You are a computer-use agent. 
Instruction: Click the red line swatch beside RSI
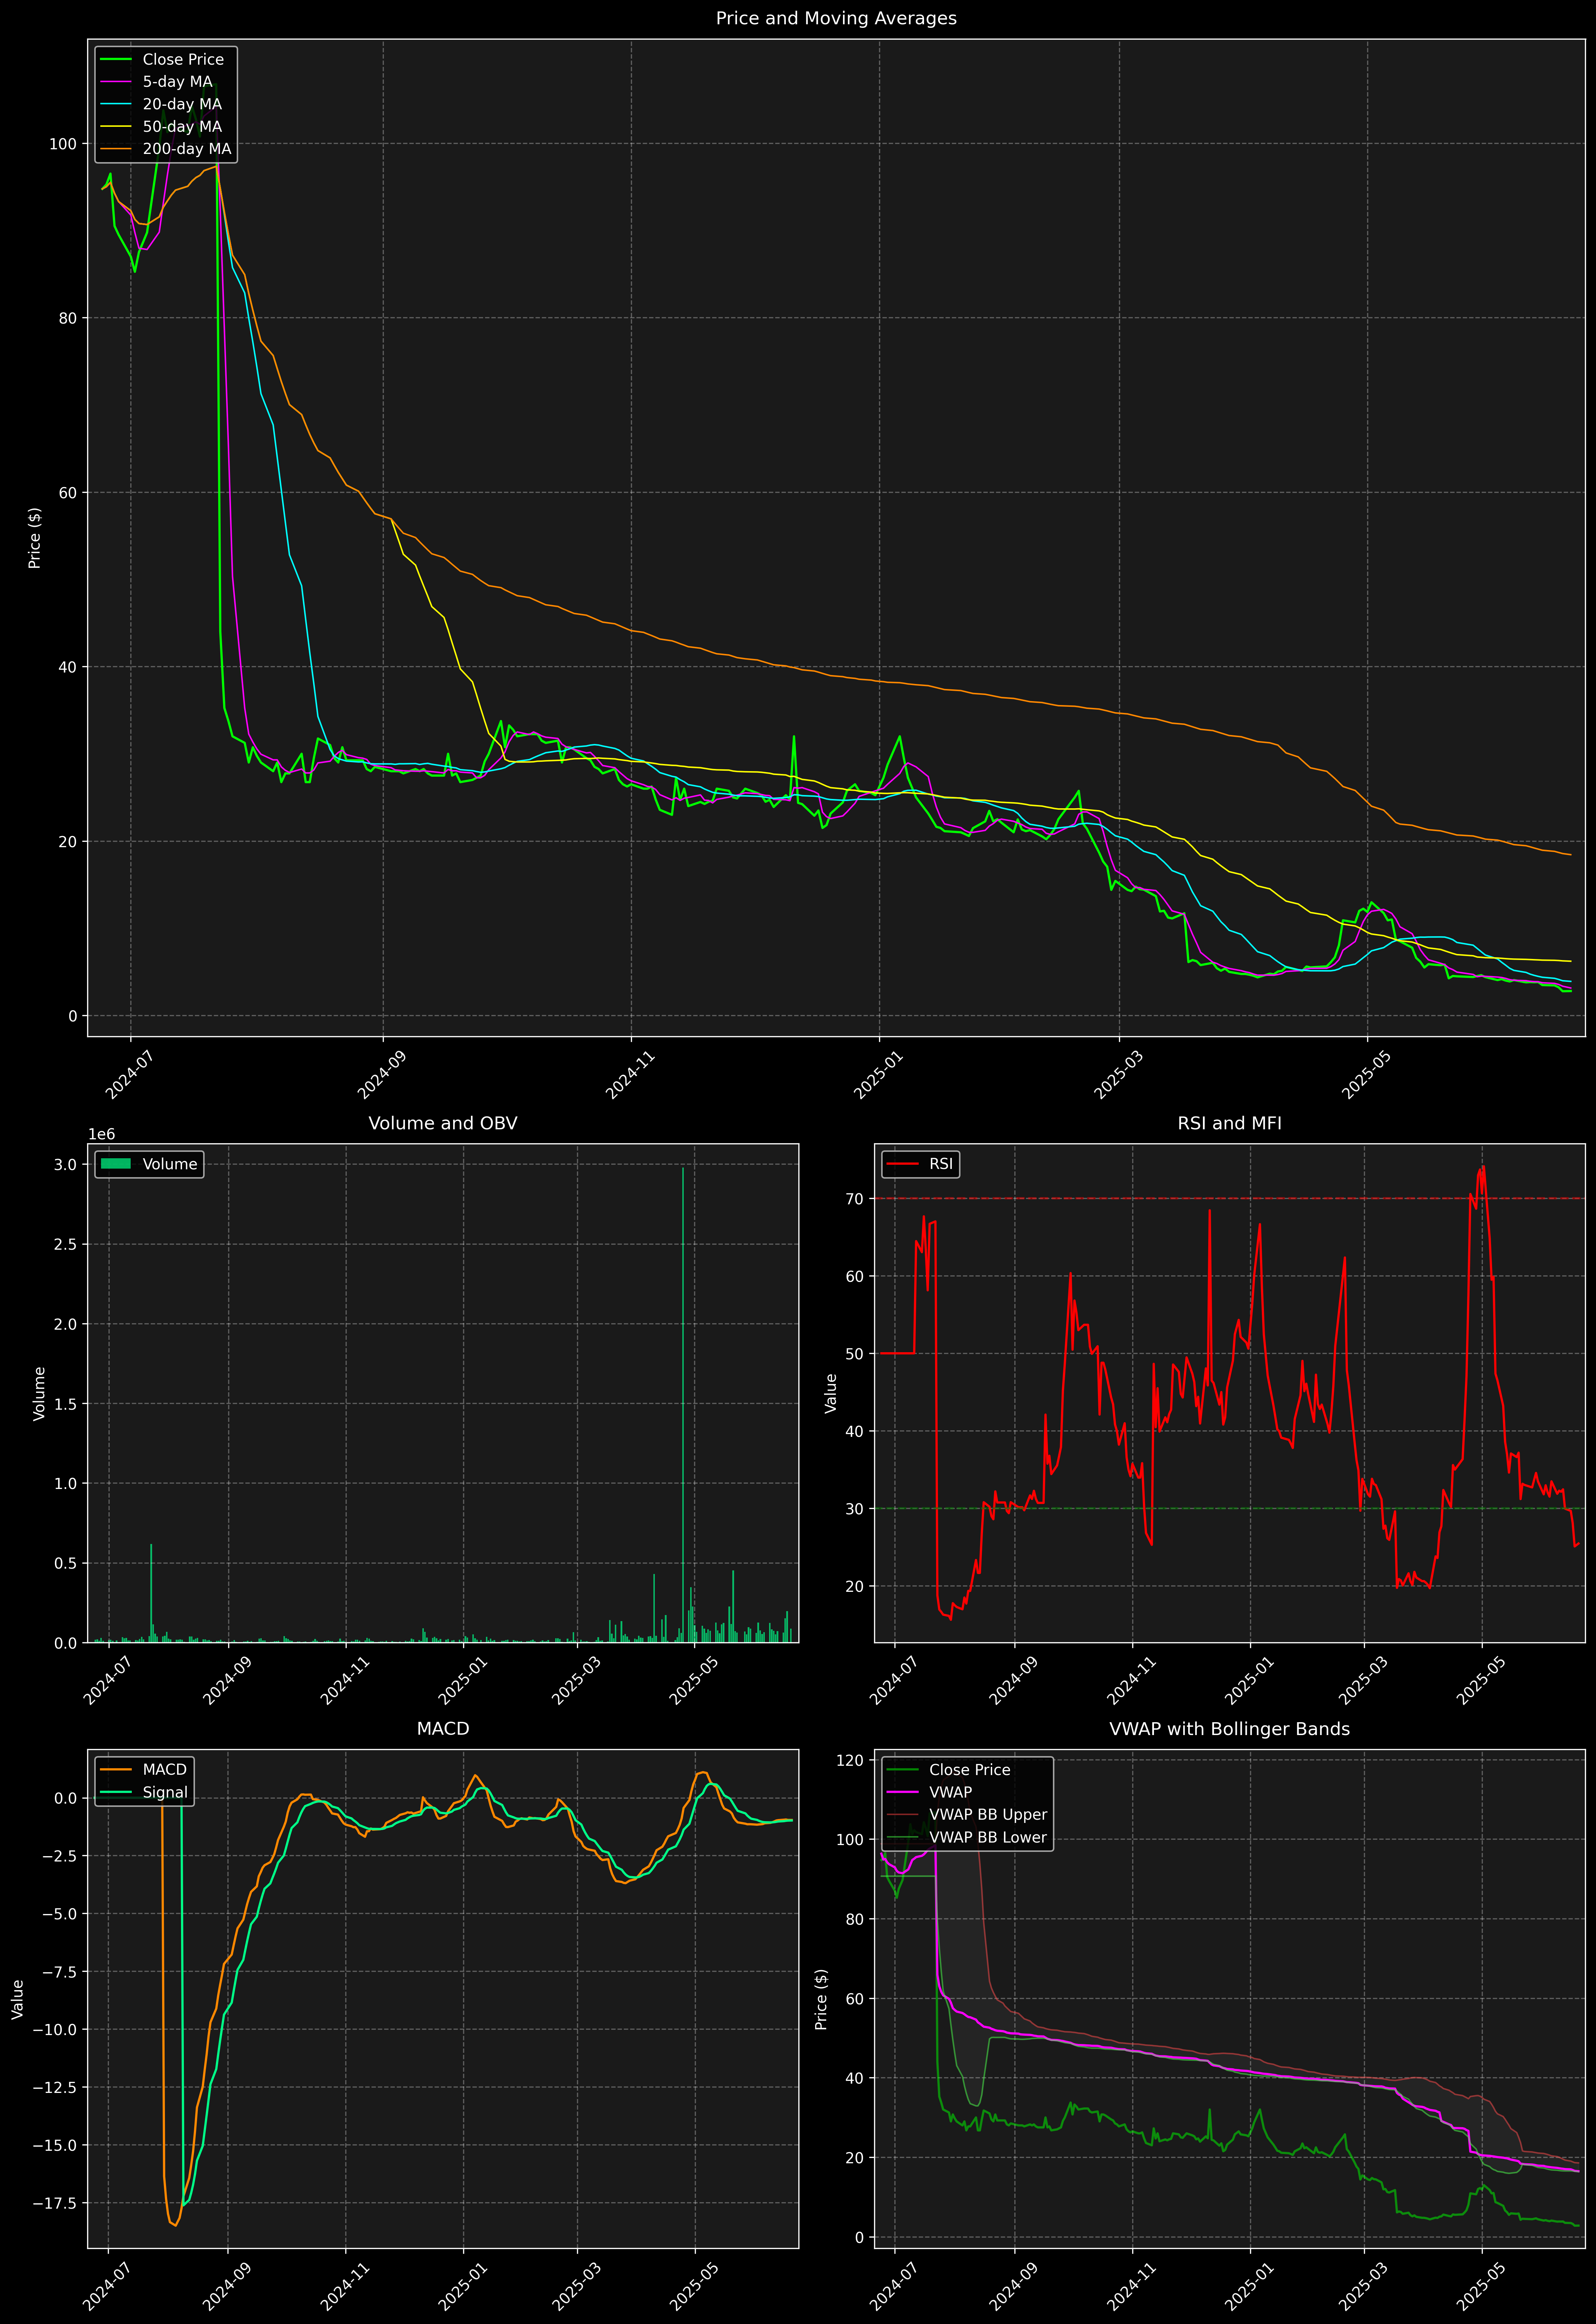point(903,1164)
